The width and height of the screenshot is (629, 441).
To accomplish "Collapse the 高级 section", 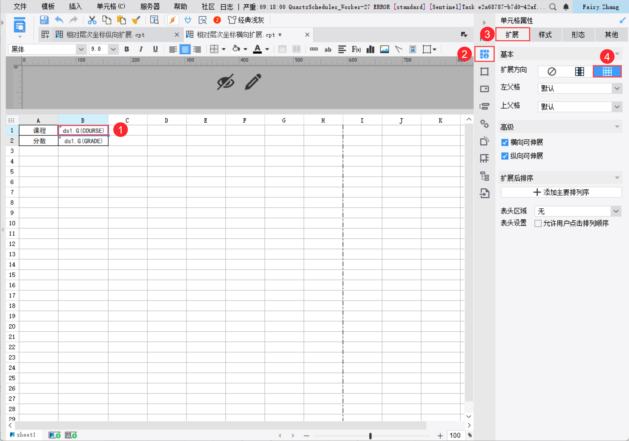I will (x=617, y=127).
